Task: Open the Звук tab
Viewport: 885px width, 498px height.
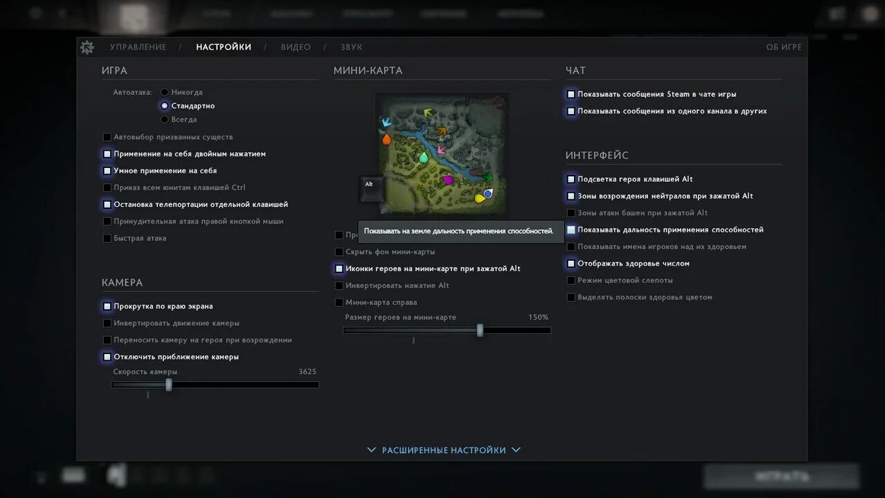Action: click(x=351, y=47)
